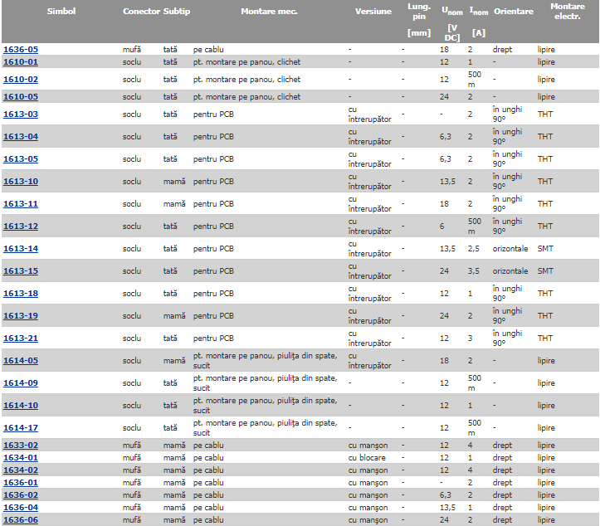This screenshot has height=526, width=600.
Task: Open product link 1613-03
Action: point(21,114)
